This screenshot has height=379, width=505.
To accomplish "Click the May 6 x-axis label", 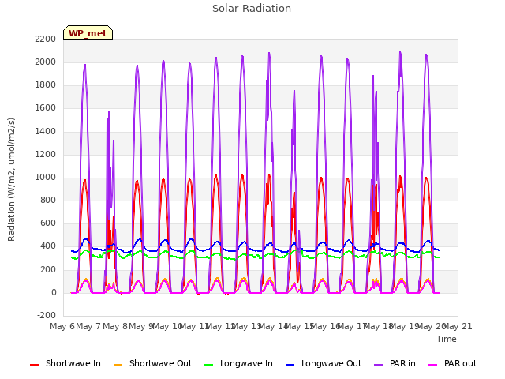I will click(x=62, y=326).
